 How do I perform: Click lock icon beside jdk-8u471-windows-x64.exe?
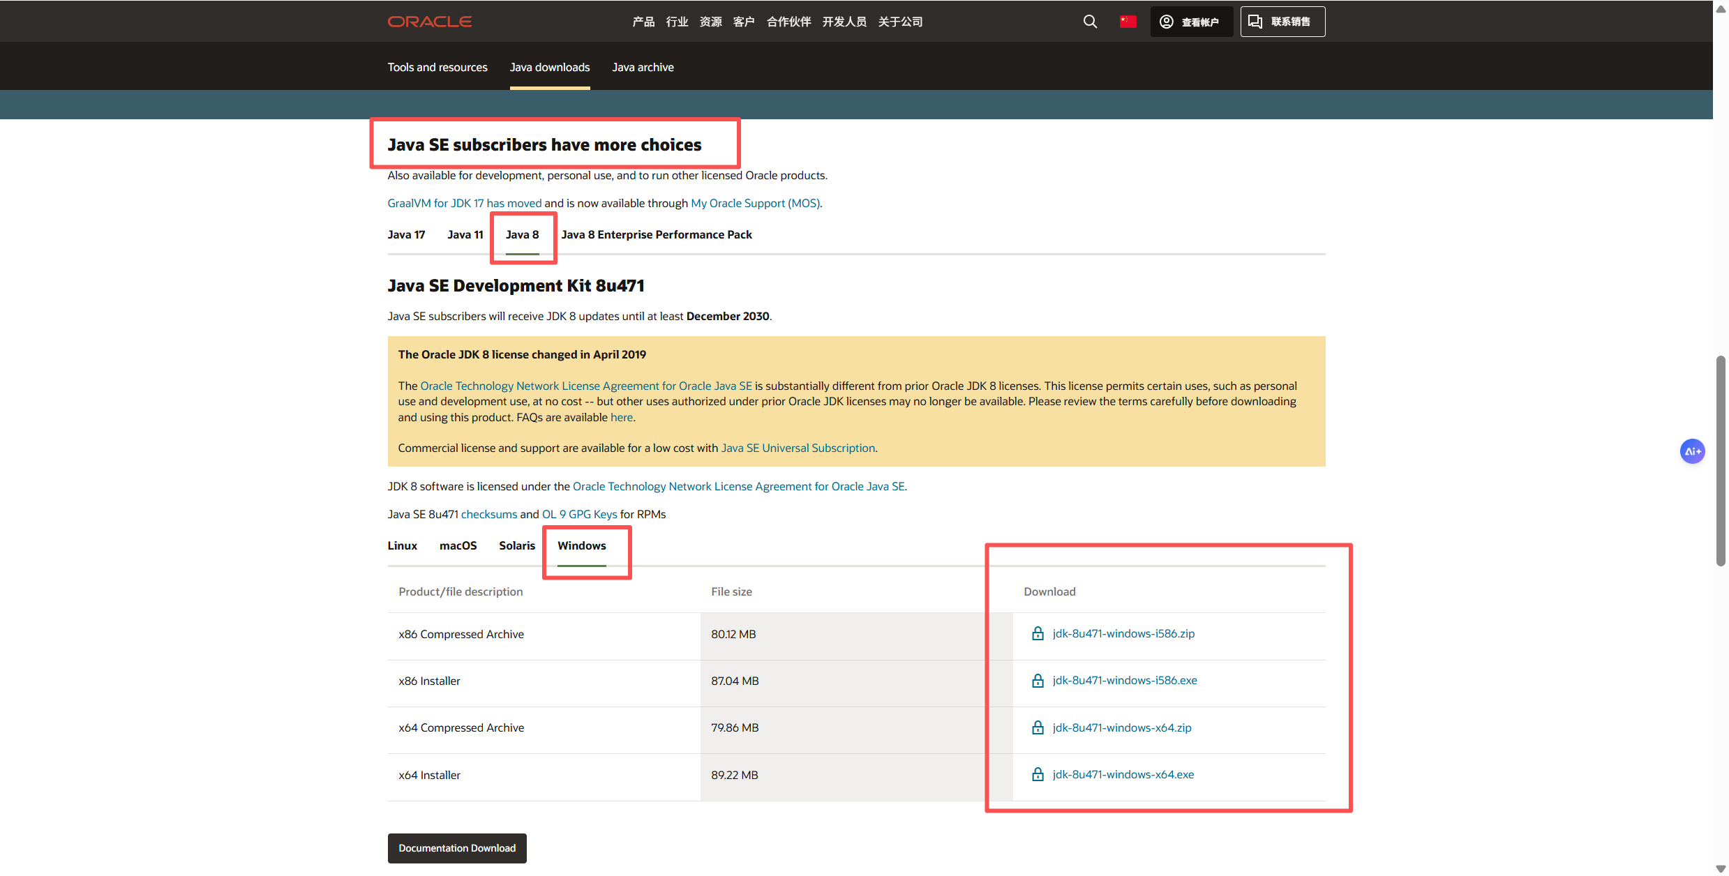[1038, 774]
